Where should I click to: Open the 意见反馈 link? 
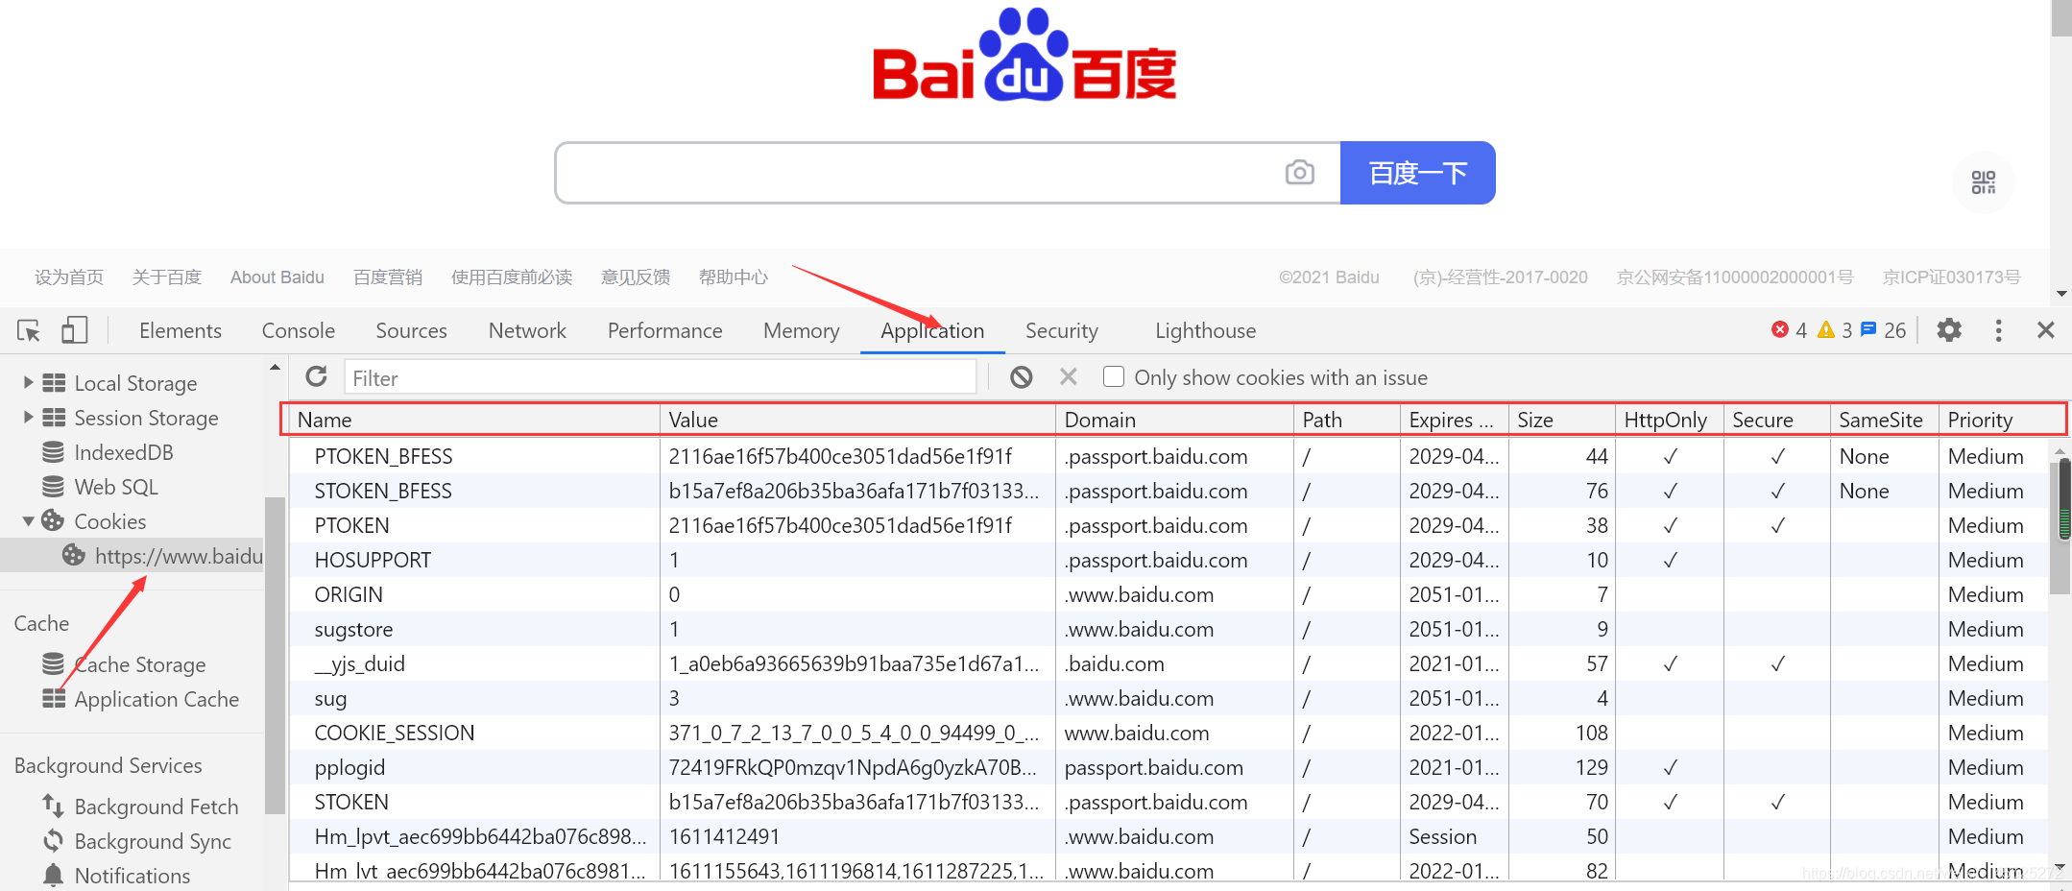(x=636, y=277)
